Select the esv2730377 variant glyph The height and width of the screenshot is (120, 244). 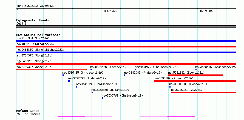coord(52,70)
